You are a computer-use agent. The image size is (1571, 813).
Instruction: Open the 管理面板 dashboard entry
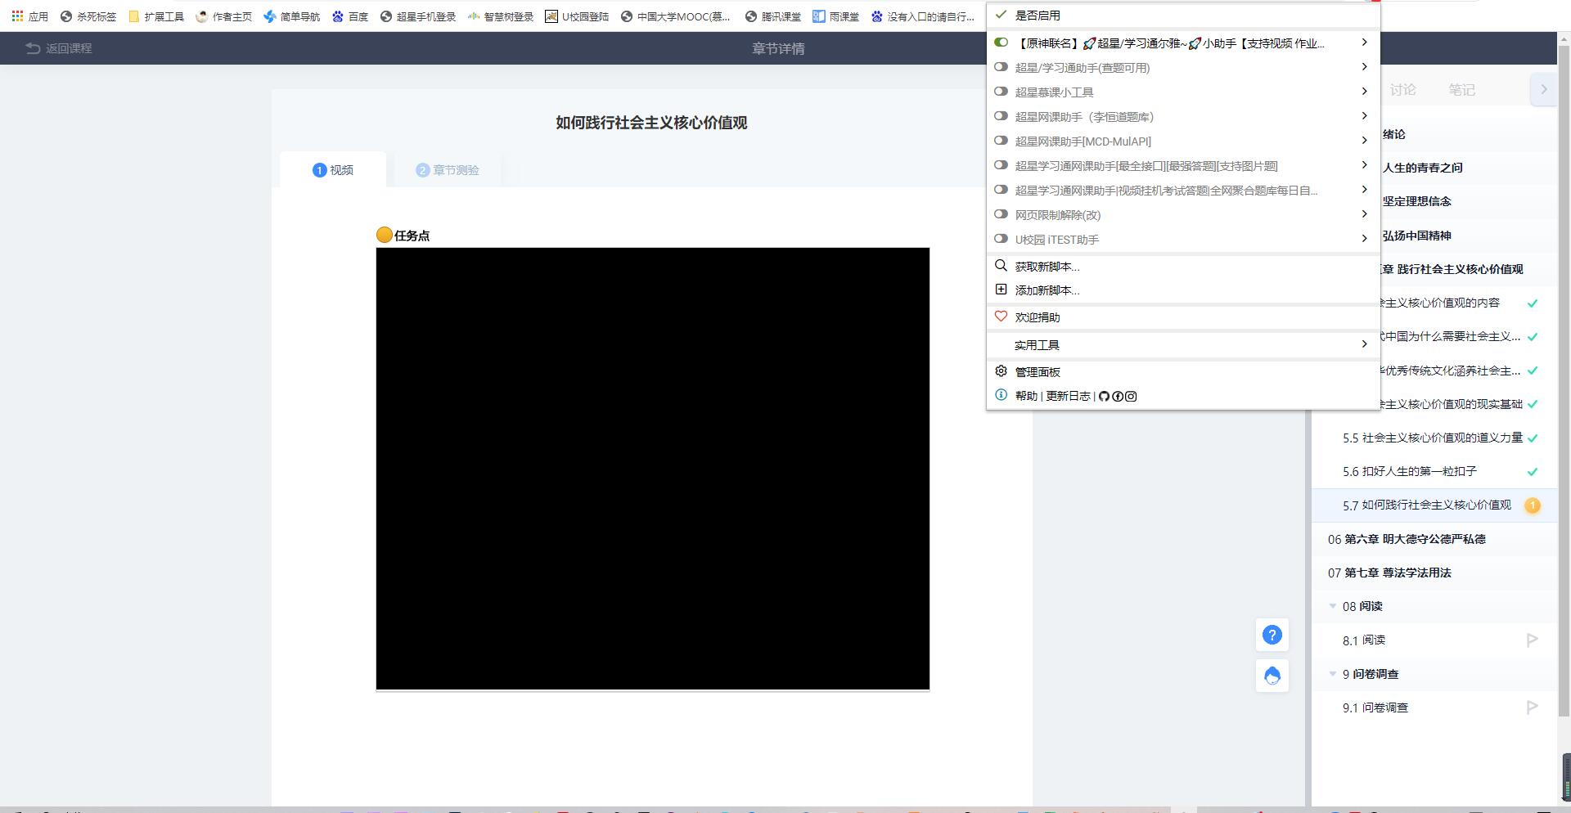pyautogui.click(x=1183, y=372)
